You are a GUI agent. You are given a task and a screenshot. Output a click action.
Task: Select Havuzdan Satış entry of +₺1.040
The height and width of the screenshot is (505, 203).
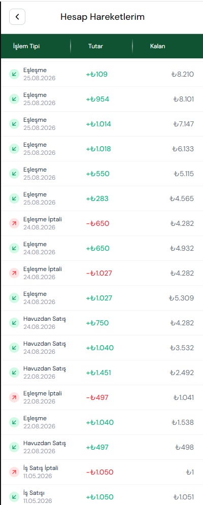(102, 348)
